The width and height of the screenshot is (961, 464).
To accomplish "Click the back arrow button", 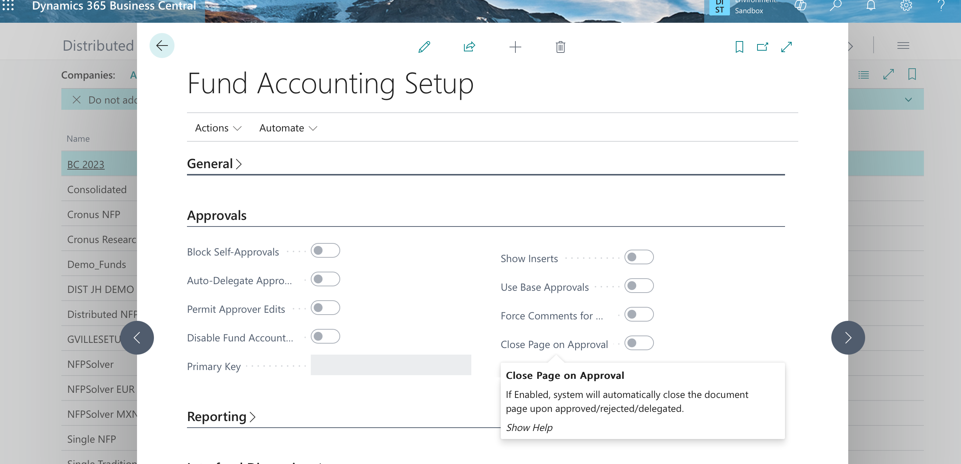I will click(x=162, y=46).
